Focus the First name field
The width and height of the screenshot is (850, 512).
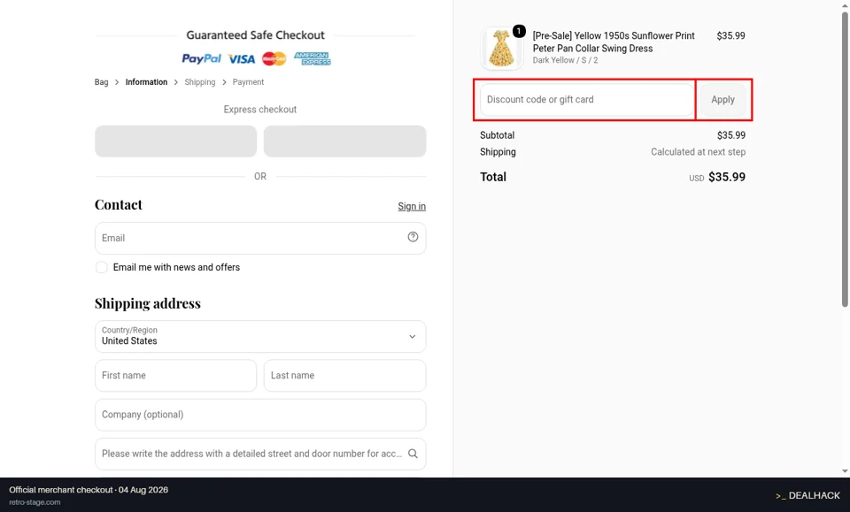point(175,376)
